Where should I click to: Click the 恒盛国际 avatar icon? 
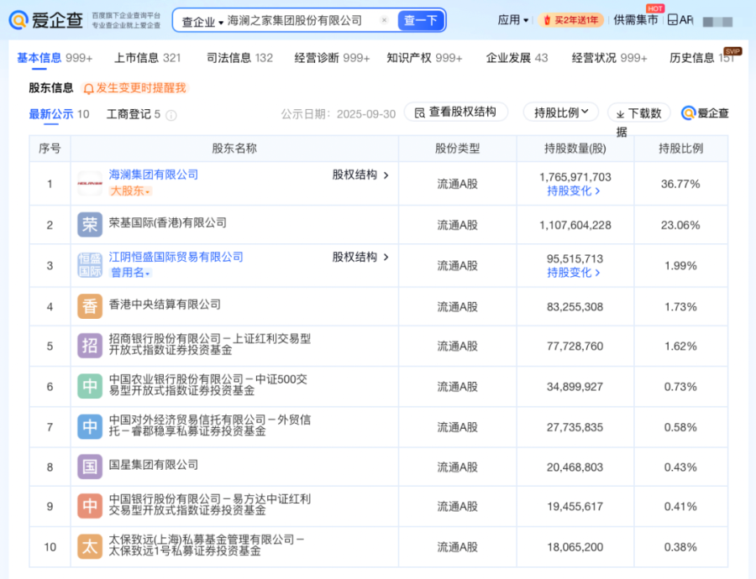pyautogui.click(x=90, y=265)
